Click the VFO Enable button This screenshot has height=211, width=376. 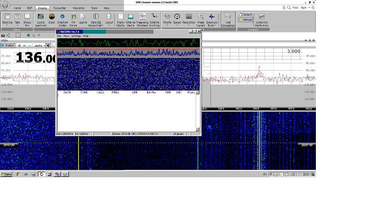click(8, 45)
